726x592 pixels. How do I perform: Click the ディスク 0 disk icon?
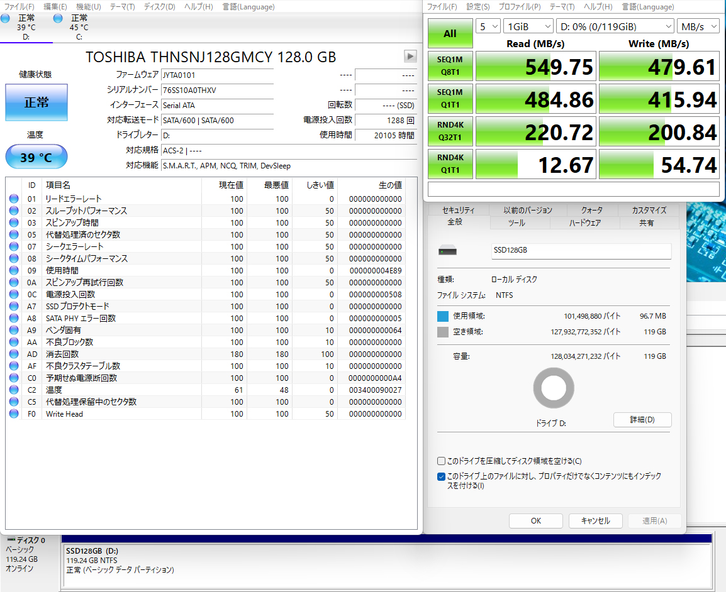(x=11, y=540)
